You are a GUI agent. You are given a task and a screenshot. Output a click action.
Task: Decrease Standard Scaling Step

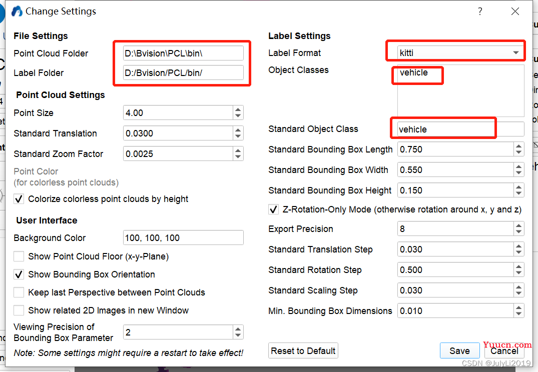[x=519, y=294]
